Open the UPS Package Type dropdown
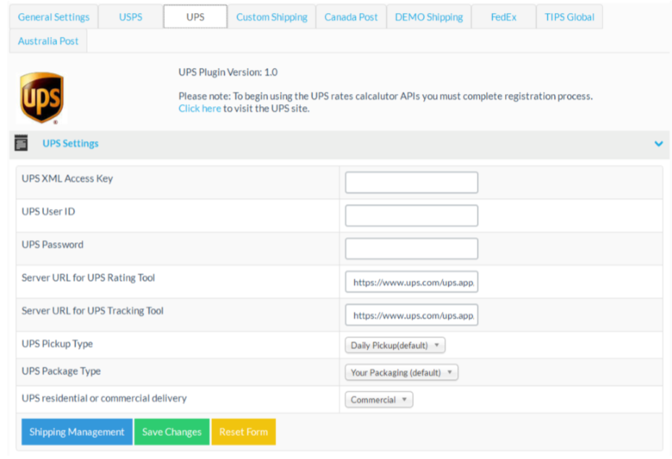This screenshot has width=672, height=459. [x=401, y=373]
